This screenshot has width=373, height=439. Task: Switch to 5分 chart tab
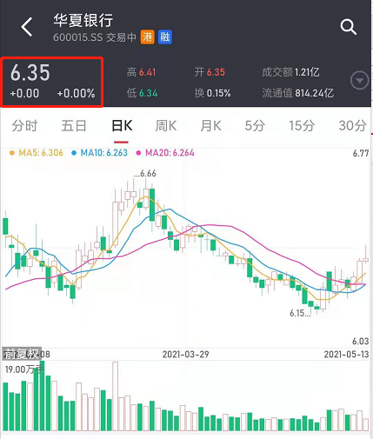pos(255,126)
